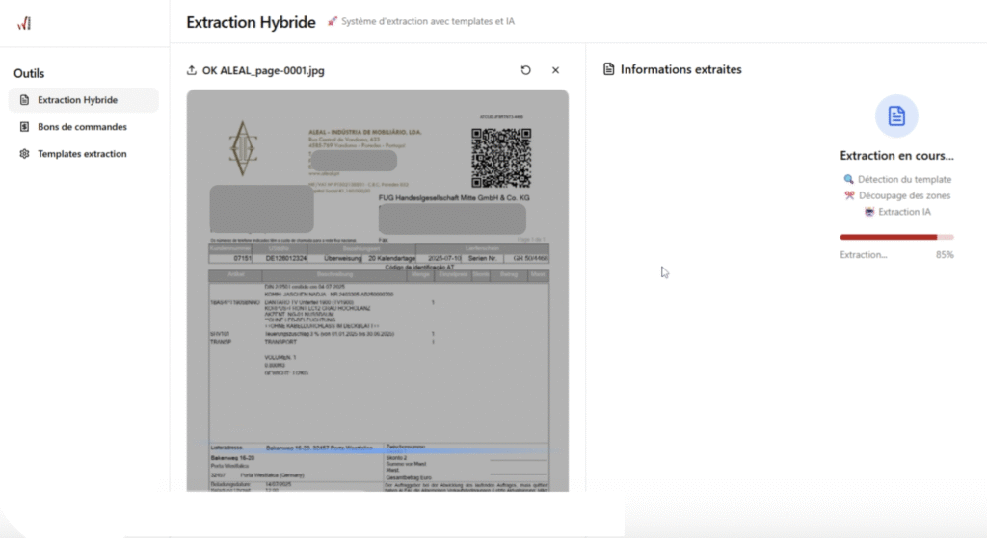Remove the loaded file with the X button
This screenshot has width=987, height=538.
click(x=555, y=70)
